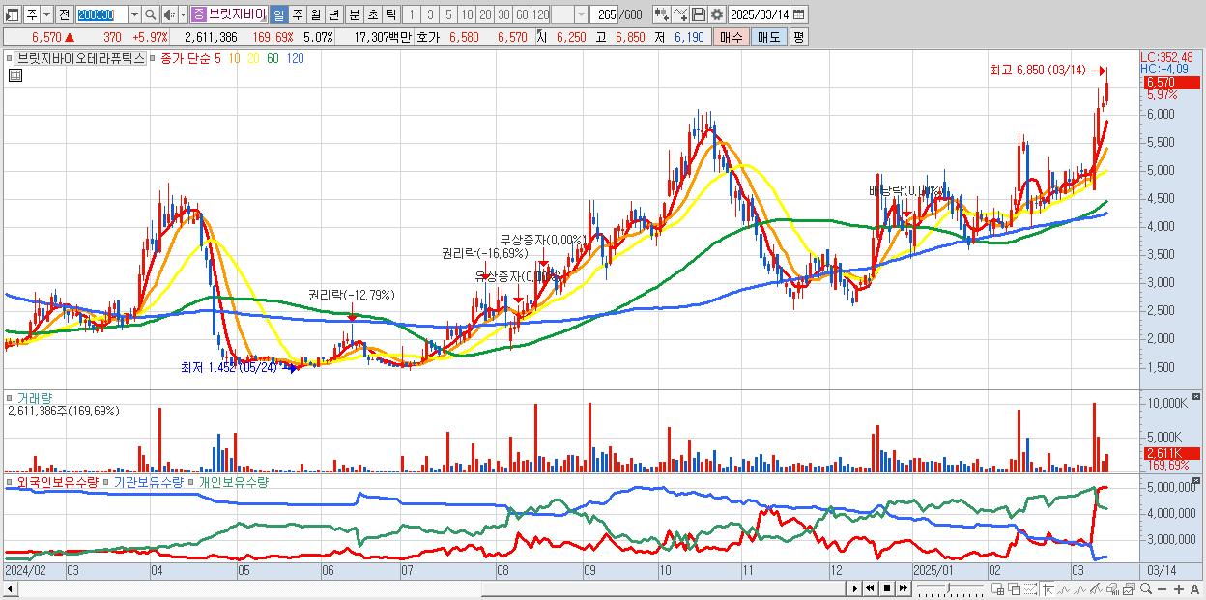Screen dimensions: 1206x600
Task: Click the overlapping windows icon
Action: tap(1014, 588)
